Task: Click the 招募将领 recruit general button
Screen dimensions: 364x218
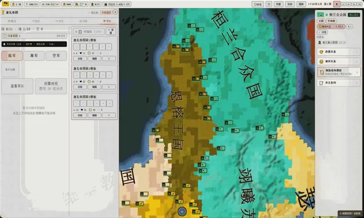Action: click(x=51, y=86)
